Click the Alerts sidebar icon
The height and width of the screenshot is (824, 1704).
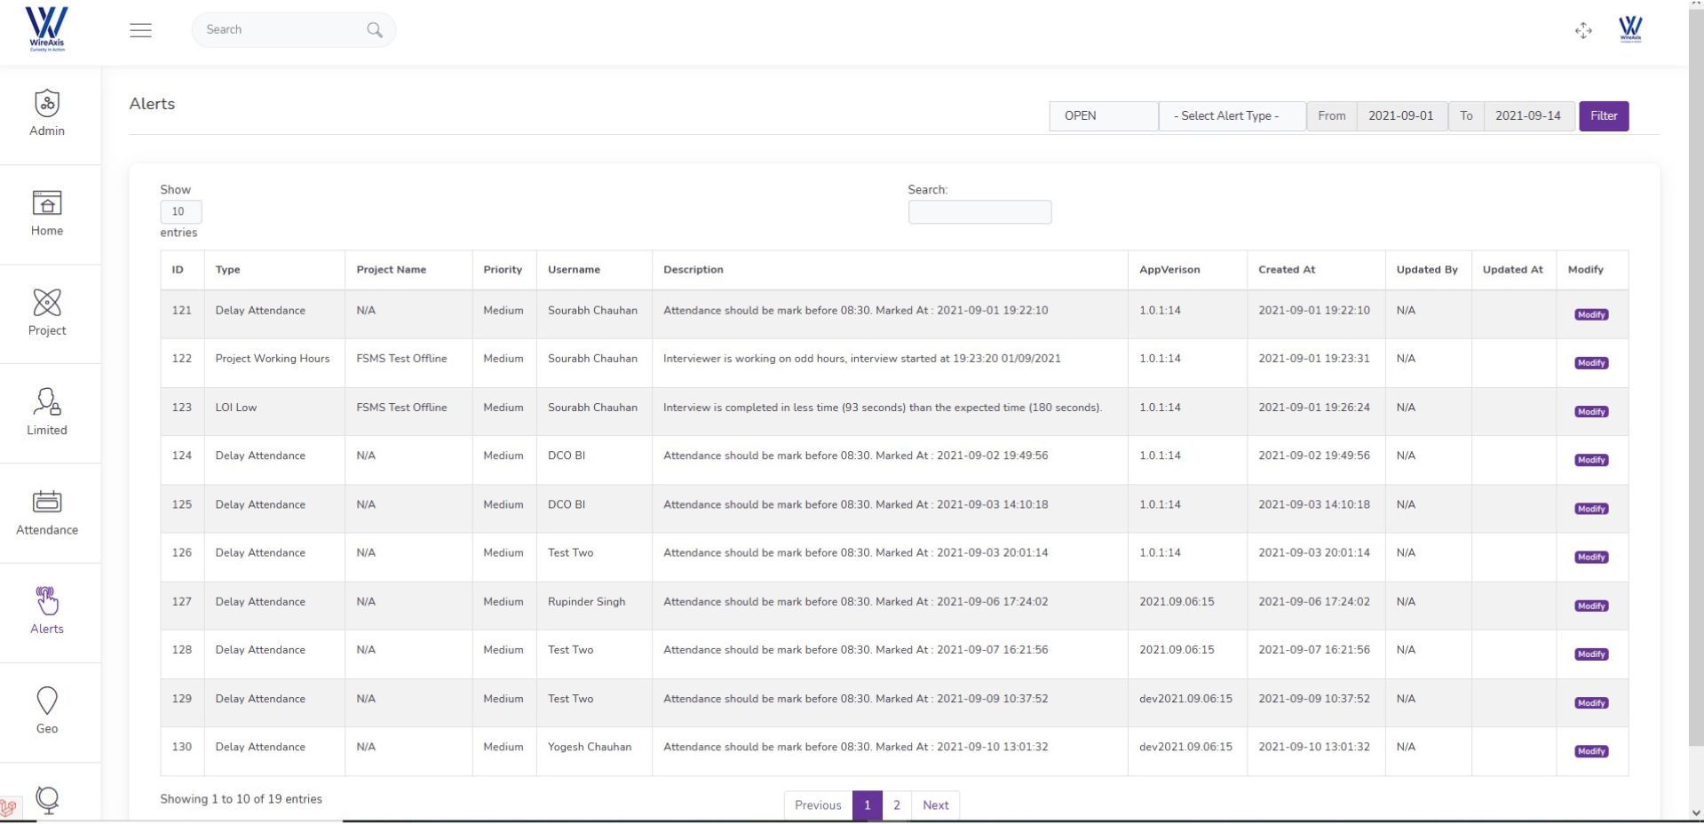(47, 612)
